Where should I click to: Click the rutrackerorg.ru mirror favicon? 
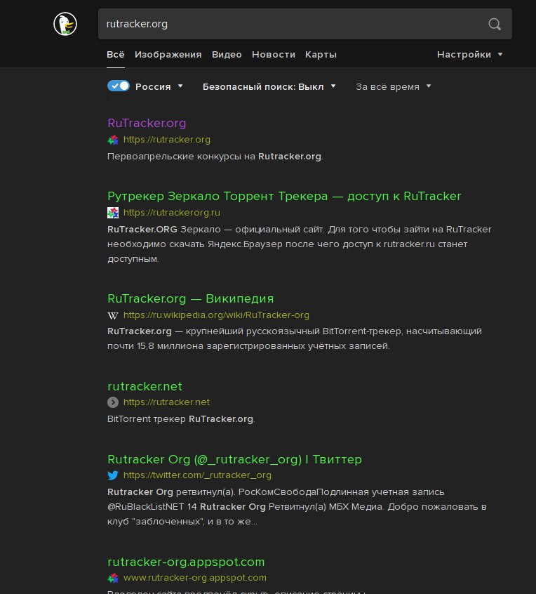[113, 213]
